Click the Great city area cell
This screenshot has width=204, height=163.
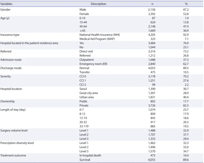(x=89, y=93)
